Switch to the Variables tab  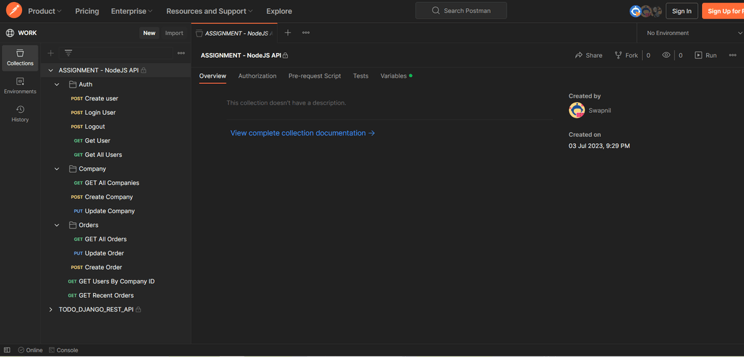coord(396,76)
